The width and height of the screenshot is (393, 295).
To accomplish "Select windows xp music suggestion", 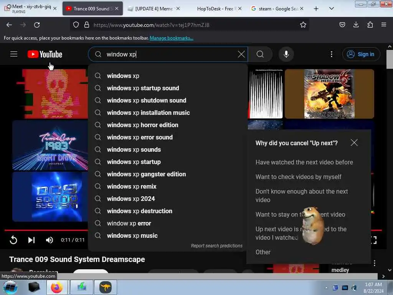I will 168,235.
